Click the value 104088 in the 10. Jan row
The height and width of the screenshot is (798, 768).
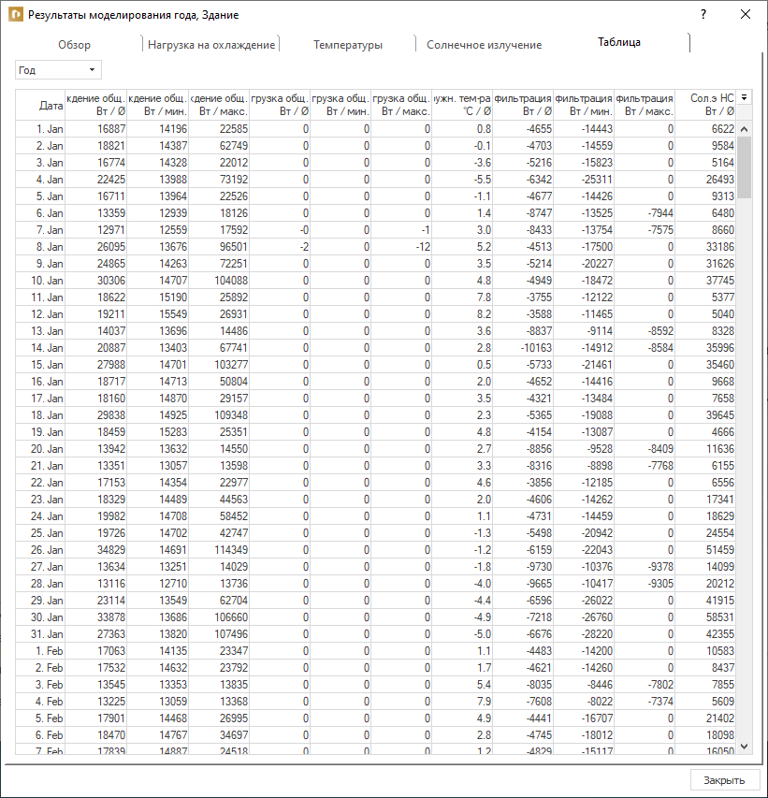click(x=231, y=281)
